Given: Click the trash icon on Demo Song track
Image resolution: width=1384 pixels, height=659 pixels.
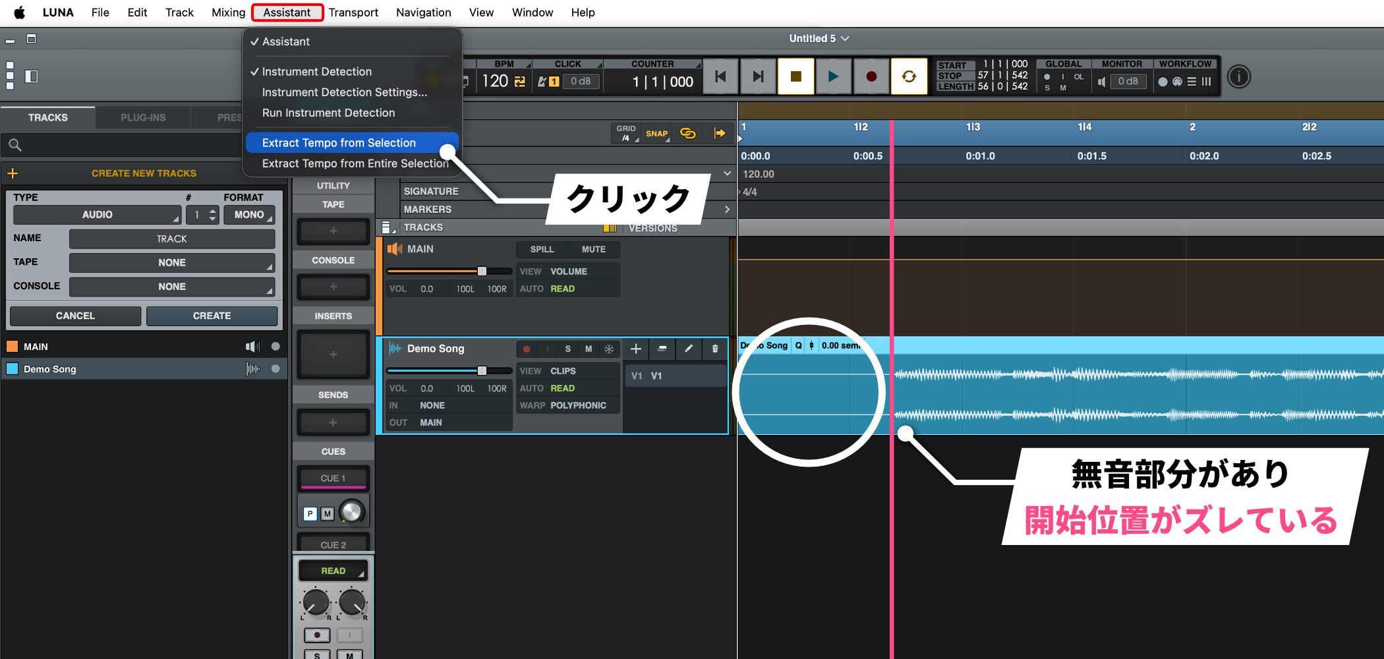Looking at the screenshot, I should point(715,349).
